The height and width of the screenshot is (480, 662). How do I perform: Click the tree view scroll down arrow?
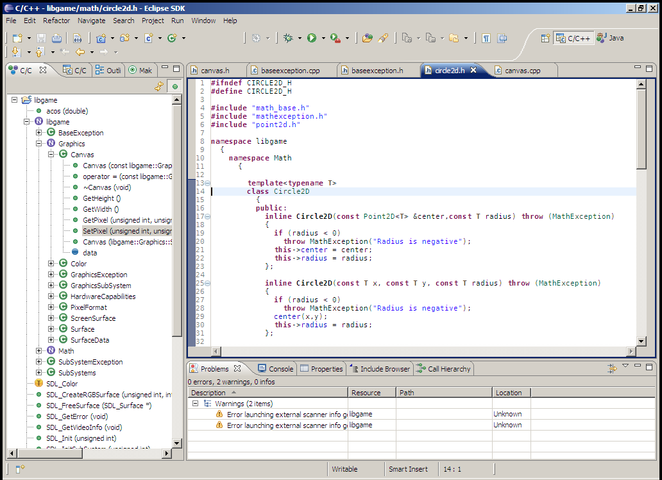177,443
